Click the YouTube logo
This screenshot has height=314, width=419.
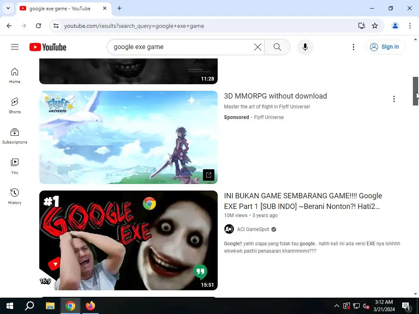(48, 47)
